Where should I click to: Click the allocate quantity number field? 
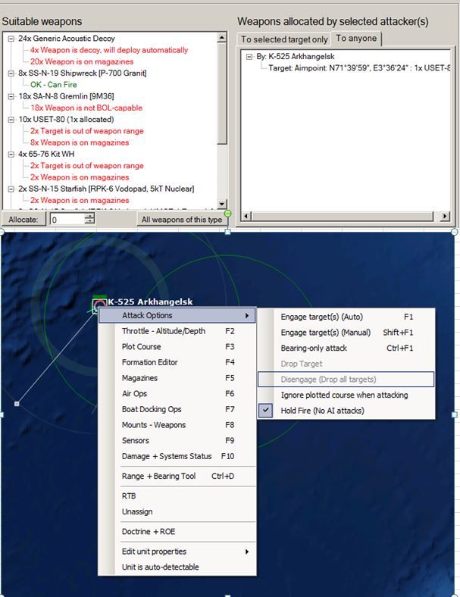[67, 220]
